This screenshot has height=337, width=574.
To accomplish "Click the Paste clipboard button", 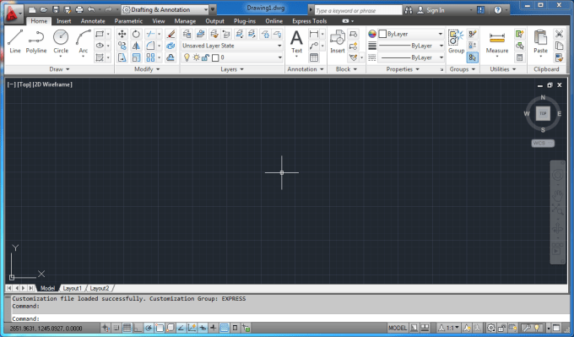I will pos(540,43).
